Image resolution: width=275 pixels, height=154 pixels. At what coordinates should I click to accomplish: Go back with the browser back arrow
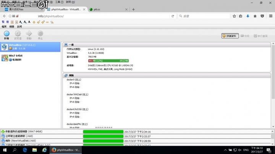click(4, 16)
